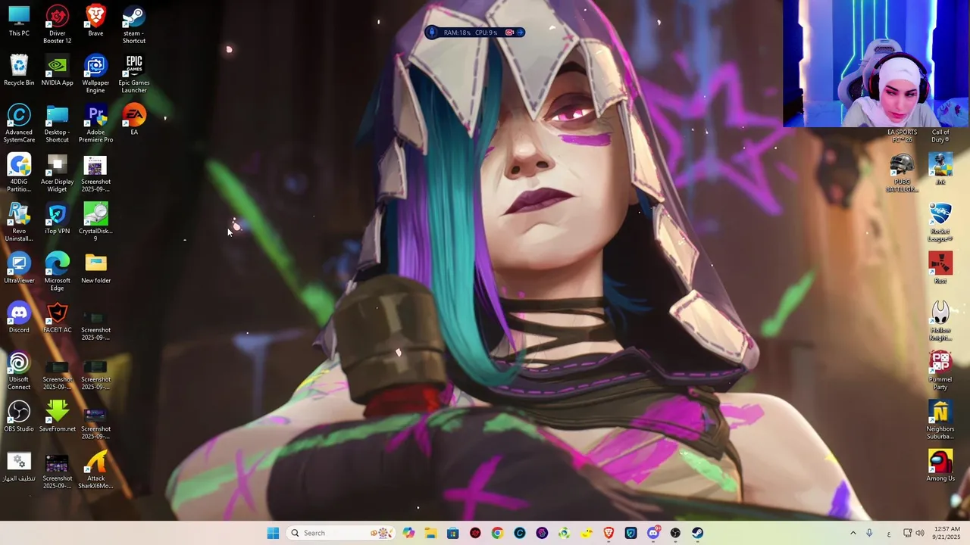The height and width of the screenshot is (545, 970).
Task: Open network settings from tray
Action: [908, 533]
